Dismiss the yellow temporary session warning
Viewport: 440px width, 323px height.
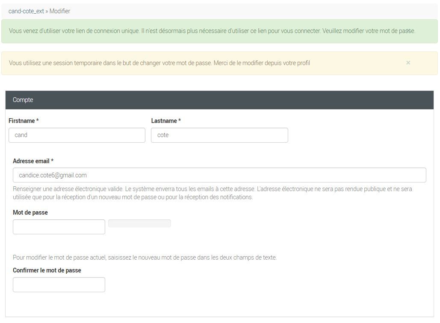coord(408,63)
